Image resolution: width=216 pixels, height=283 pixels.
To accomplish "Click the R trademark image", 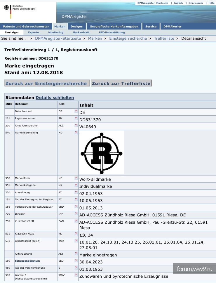I will 101,152.
